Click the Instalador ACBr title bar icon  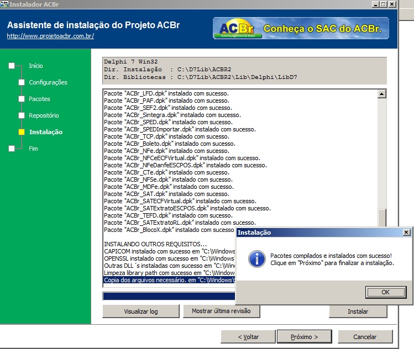[4, 4]
